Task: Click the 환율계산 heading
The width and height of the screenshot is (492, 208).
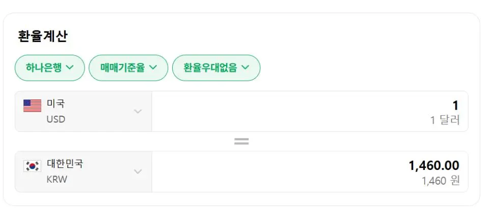Action: click(42, 37)
